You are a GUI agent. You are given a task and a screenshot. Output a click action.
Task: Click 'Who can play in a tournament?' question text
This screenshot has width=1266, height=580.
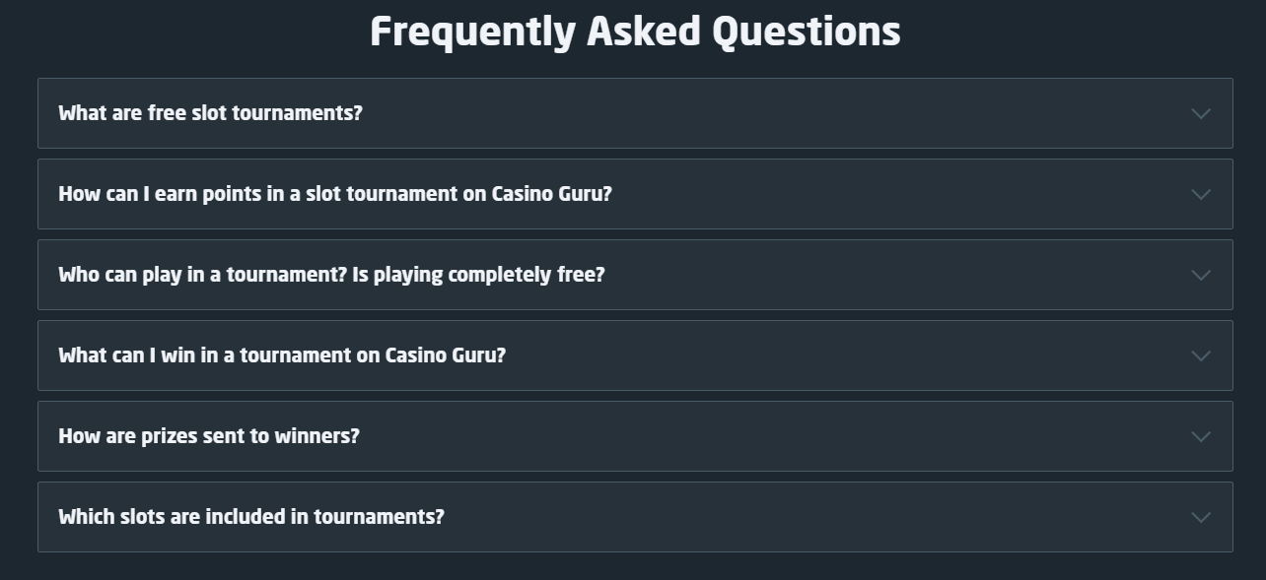tap(330, 275)
